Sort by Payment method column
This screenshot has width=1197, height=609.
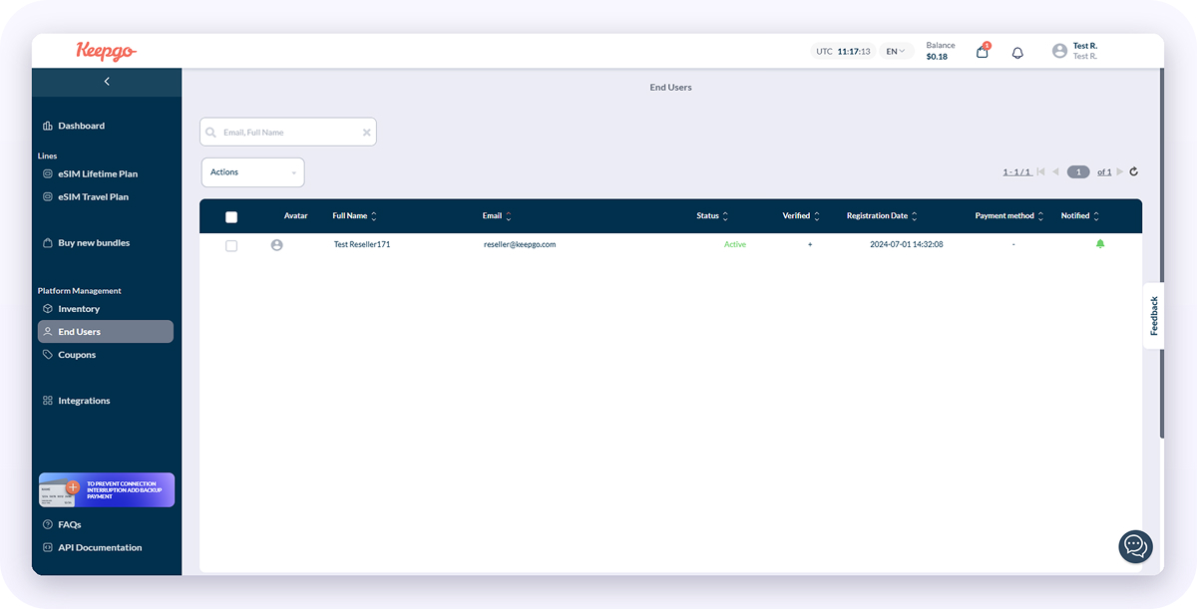point(1009,215)
